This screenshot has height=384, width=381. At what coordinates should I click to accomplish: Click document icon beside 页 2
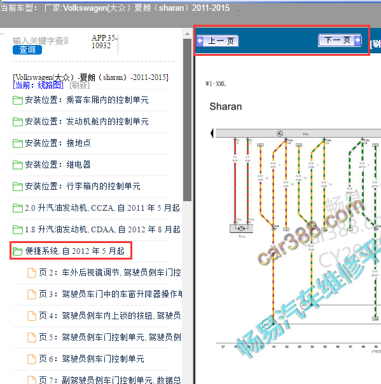31,273
